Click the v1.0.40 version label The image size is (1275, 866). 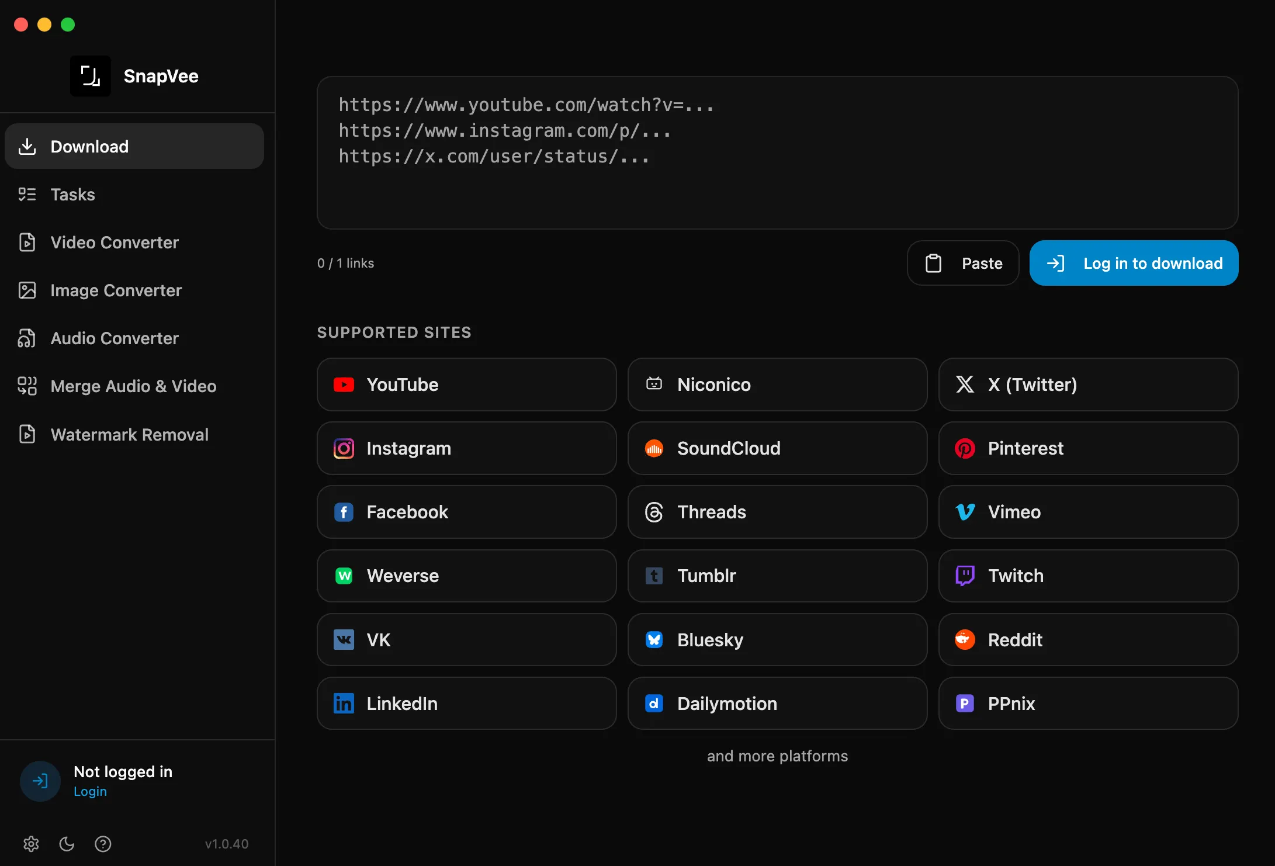pos(227,844)
